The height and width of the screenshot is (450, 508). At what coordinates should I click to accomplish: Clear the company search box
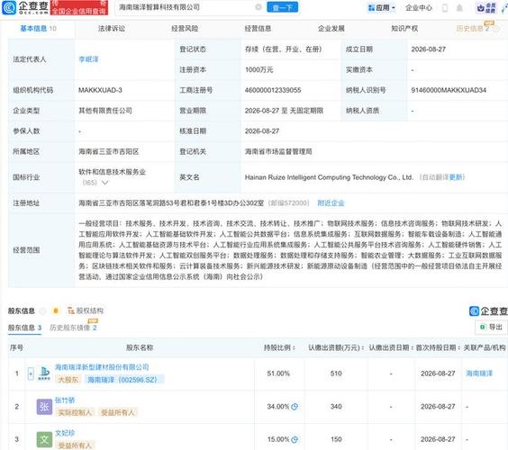pyautogui.click(x=259, y=7)
